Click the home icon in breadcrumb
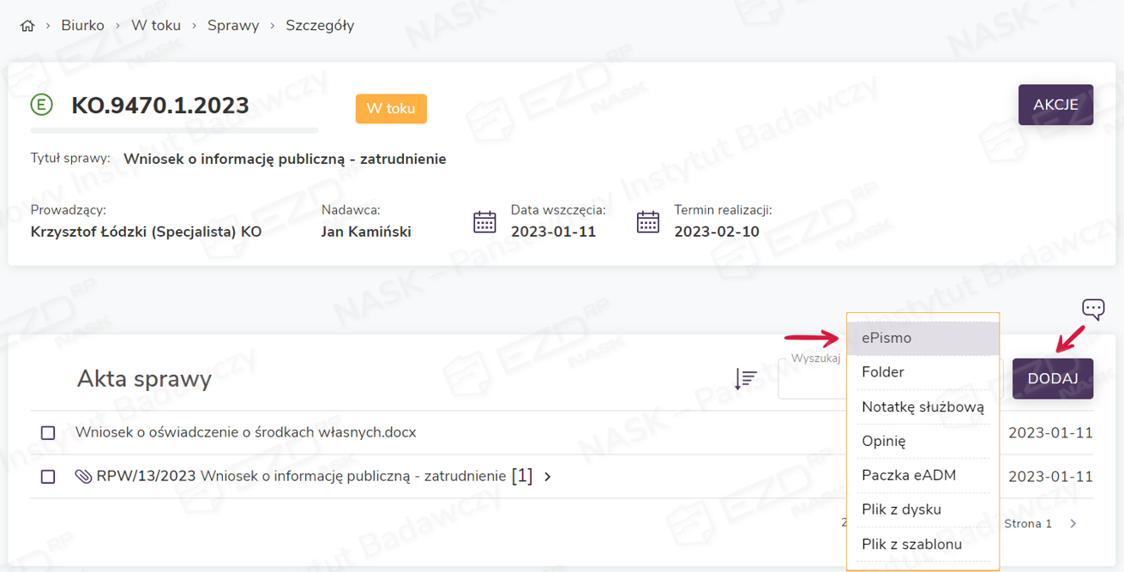The height and width of the screenshot is (572, 1124). (27, 26)
